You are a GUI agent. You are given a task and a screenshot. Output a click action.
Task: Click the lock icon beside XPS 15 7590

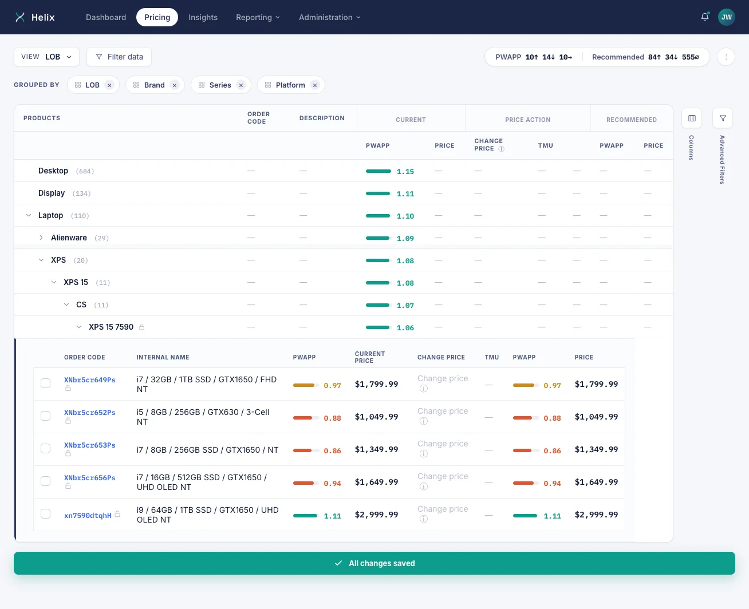click(x=141, y=327)
